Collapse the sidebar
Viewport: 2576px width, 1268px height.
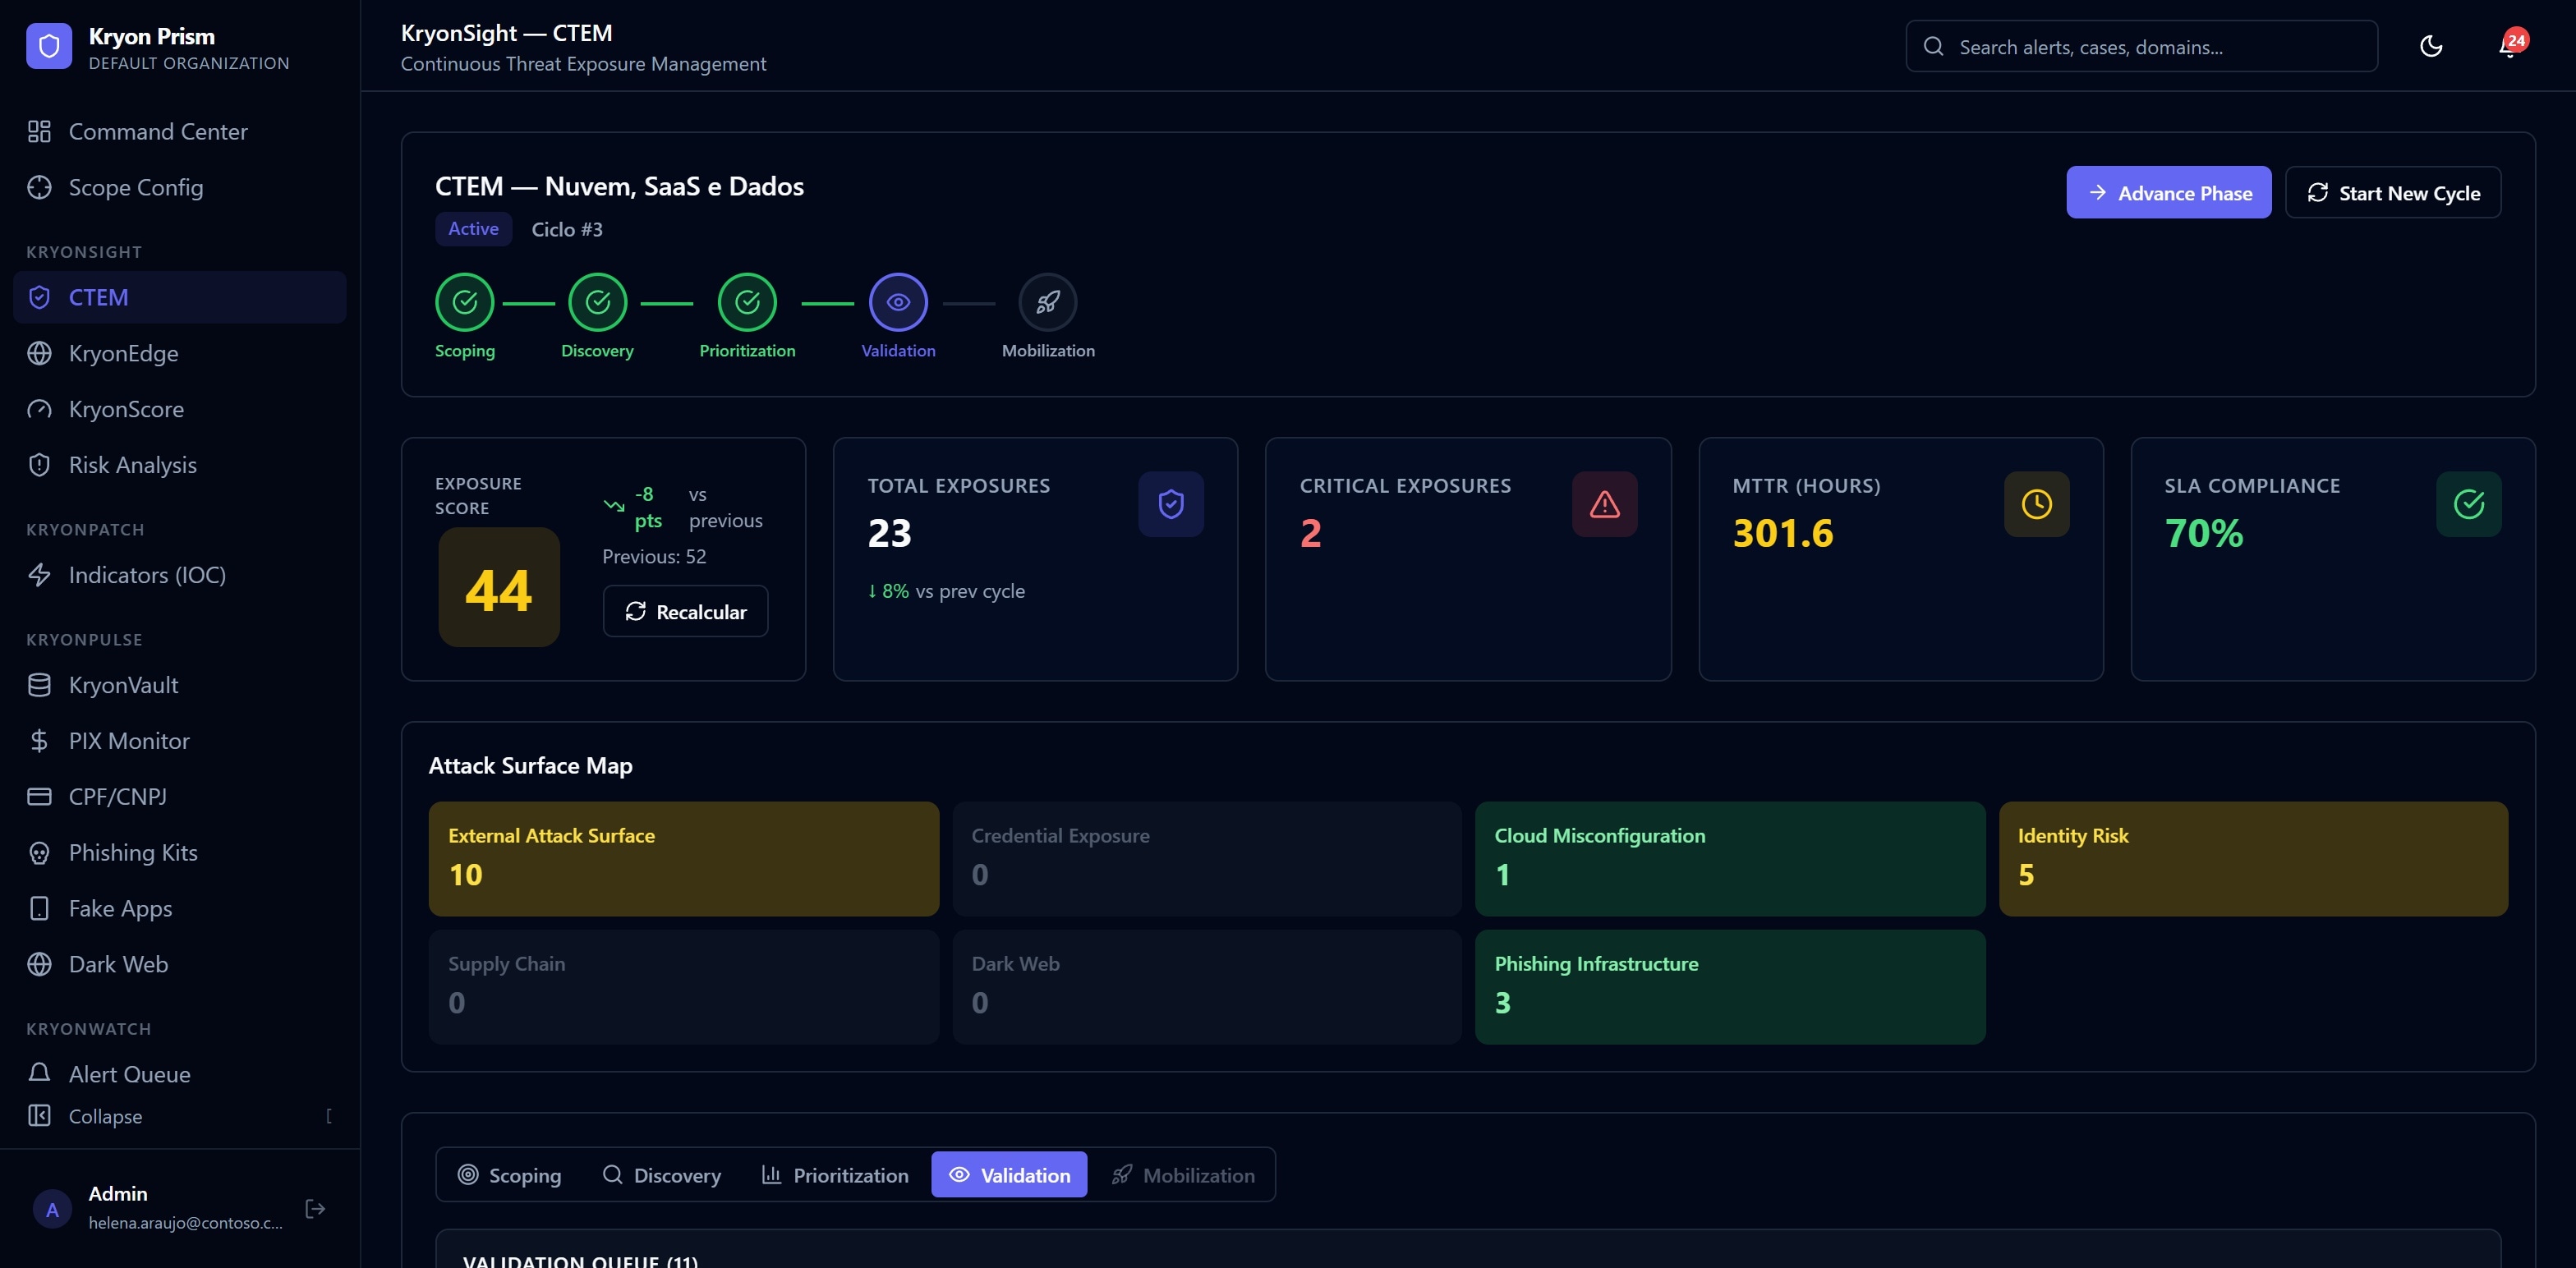(x=180, y=1116)
